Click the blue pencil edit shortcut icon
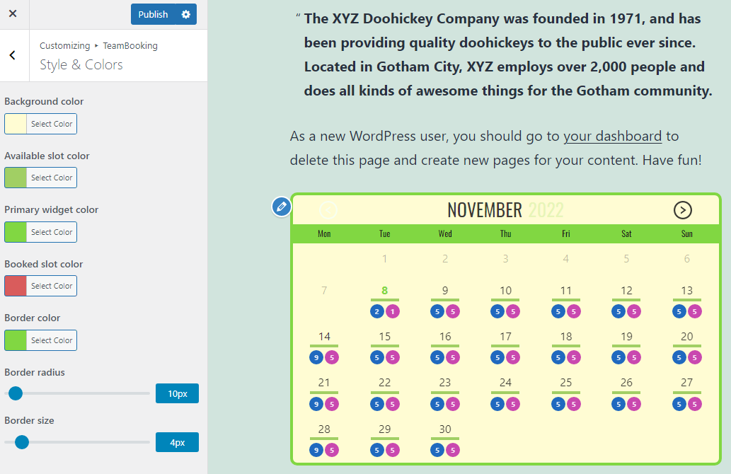731x474 pixels. coord(282,207)
